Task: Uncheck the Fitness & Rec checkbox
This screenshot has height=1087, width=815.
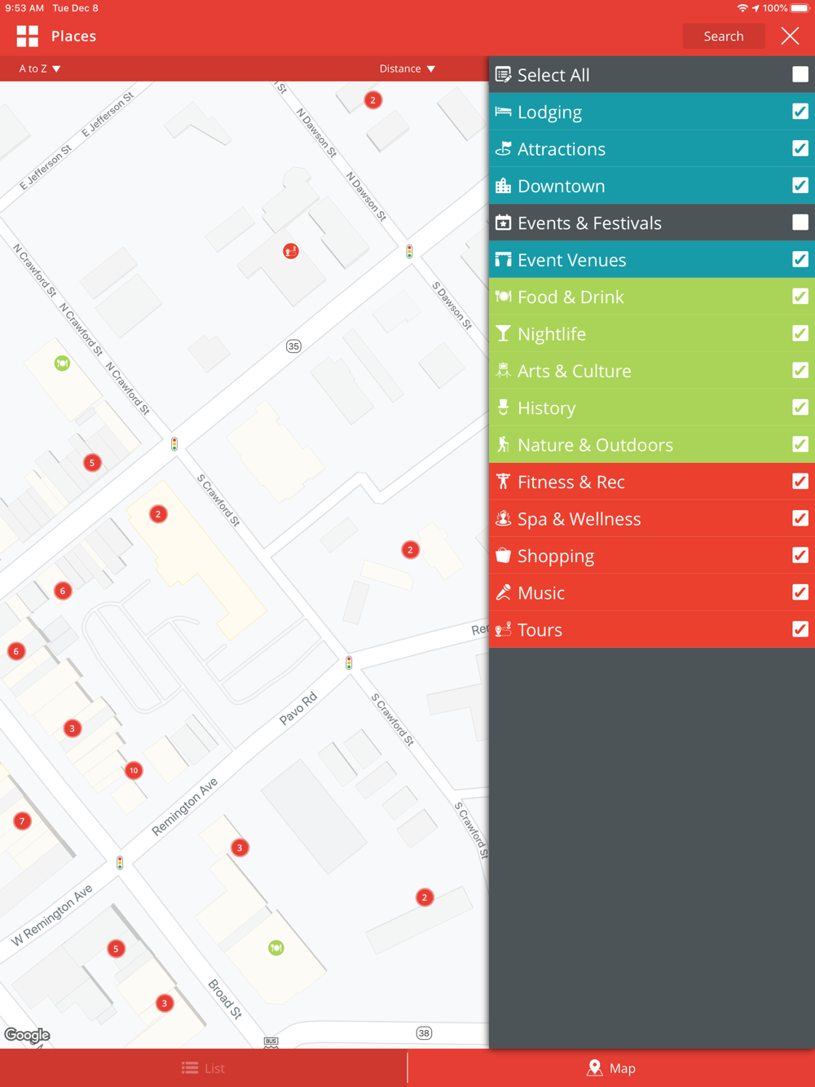Action: 800,482
